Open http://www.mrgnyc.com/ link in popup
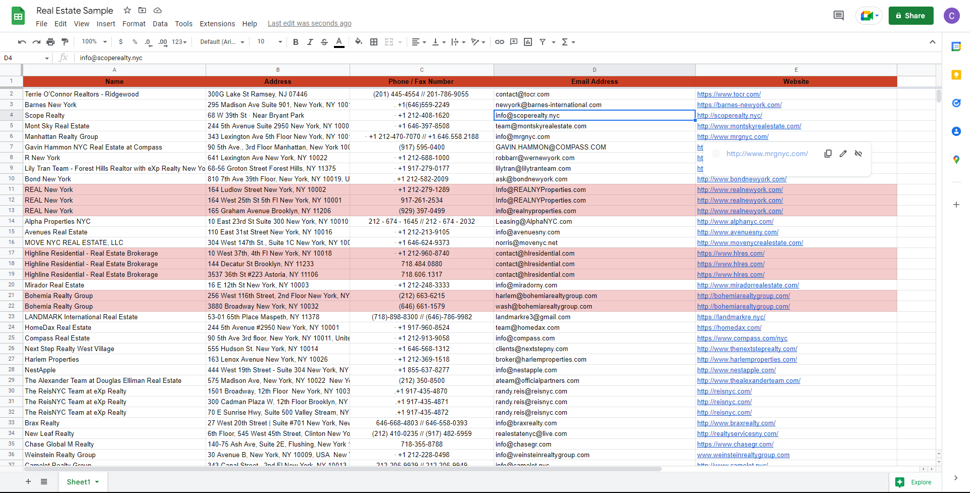 (767, 154)
